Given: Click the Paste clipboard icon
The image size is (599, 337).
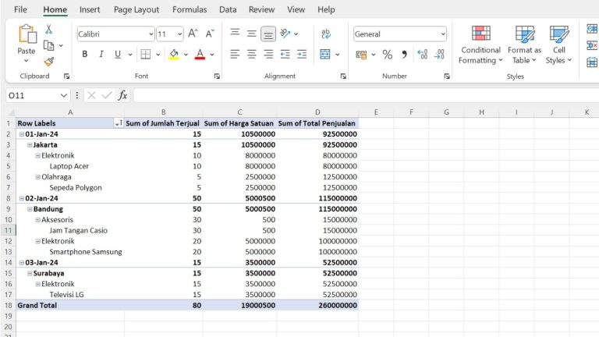Looking at the screenshot, I should click(27, 34).
